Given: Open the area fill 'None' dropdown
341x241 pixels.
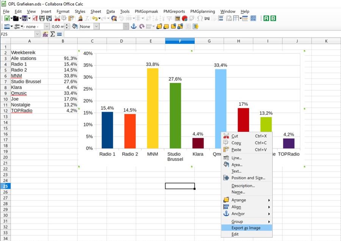Looking at the screenshot, I should click(96, 26).
